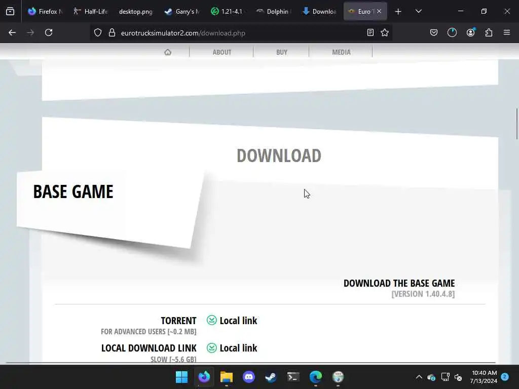Image resolution: width=519 pixels, height=389 pixels.
Task: Show hidden system tray icons
Action: [x=419, y=377]
